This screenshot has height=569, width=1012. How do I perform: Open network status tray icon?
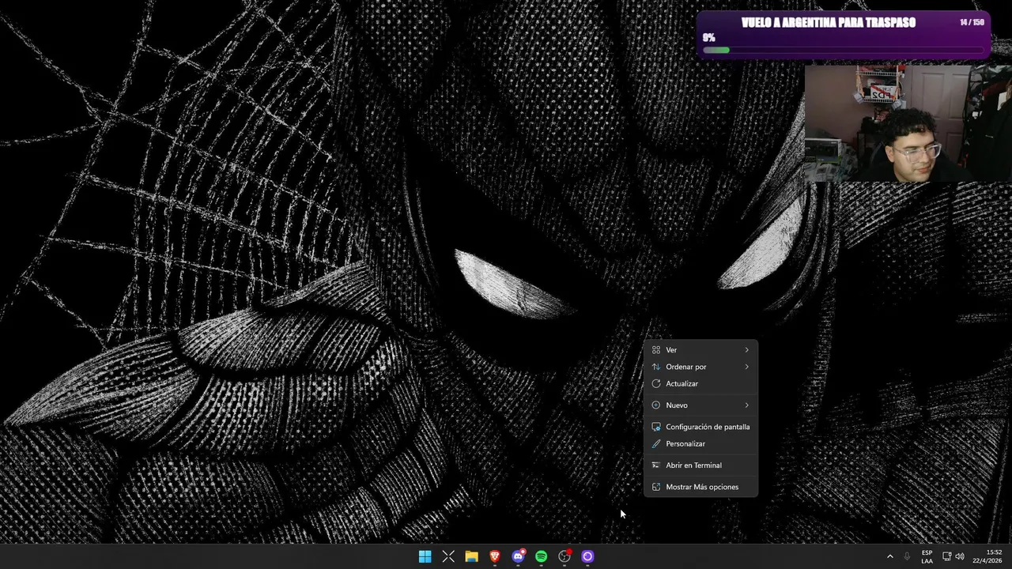[946, 556]
